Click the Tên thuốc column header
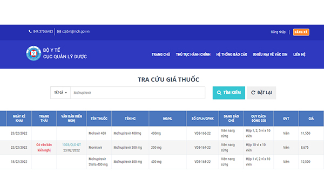Screen dimensions: 324x194 tap(99, 119)
